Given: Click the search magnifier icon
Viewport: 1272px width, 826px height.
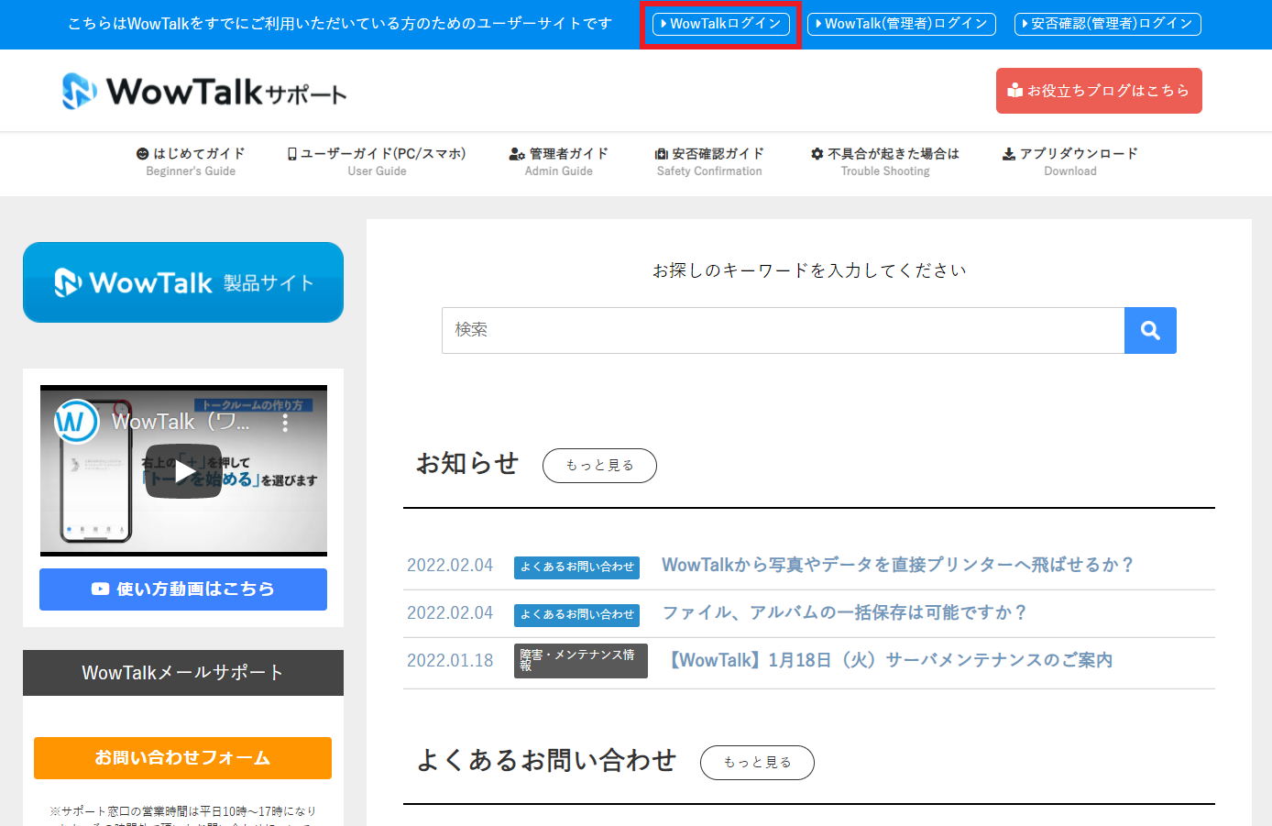Looking at the screenshot, I should [x=1150, y=330].
